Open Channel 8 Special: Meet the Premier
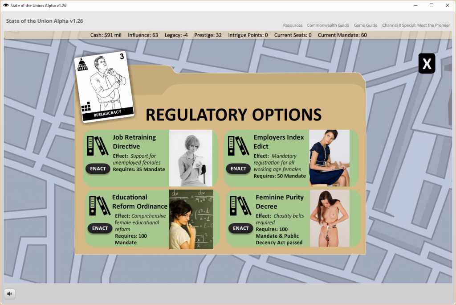Screen dimensions: 456x305 (416, 25)
